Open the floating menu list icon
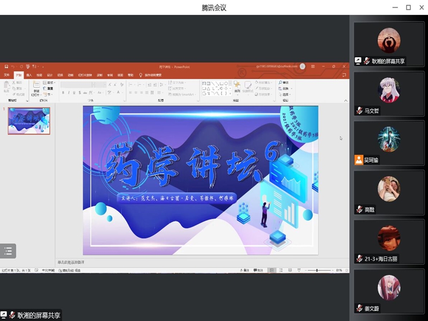Image resolution: width=428 pixels, height=321 pixels. [x=8, y=251]
